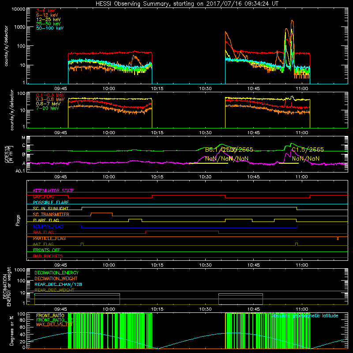
Task: Click the REAR_DEC_CHAN/128 legend label
Action: click(58, 284)
